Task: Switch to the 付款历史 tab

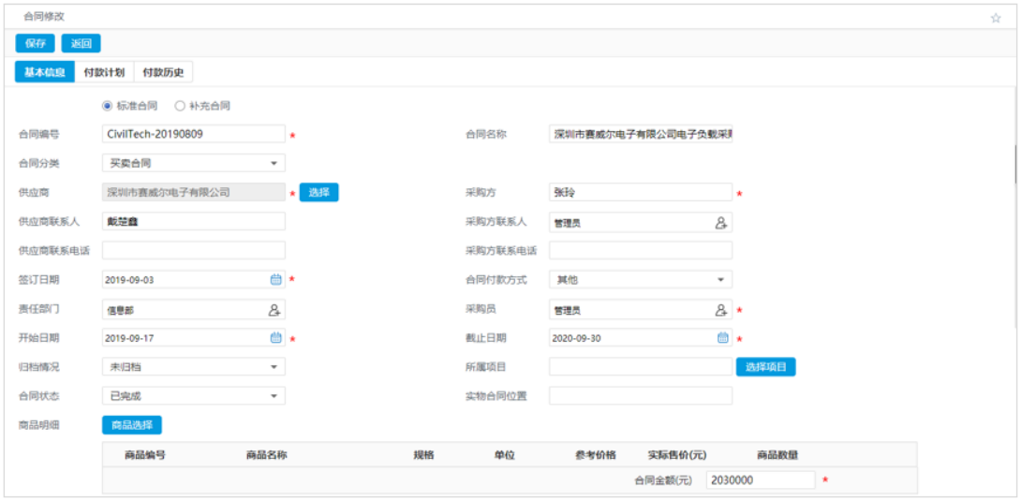Action: point(163,72)
